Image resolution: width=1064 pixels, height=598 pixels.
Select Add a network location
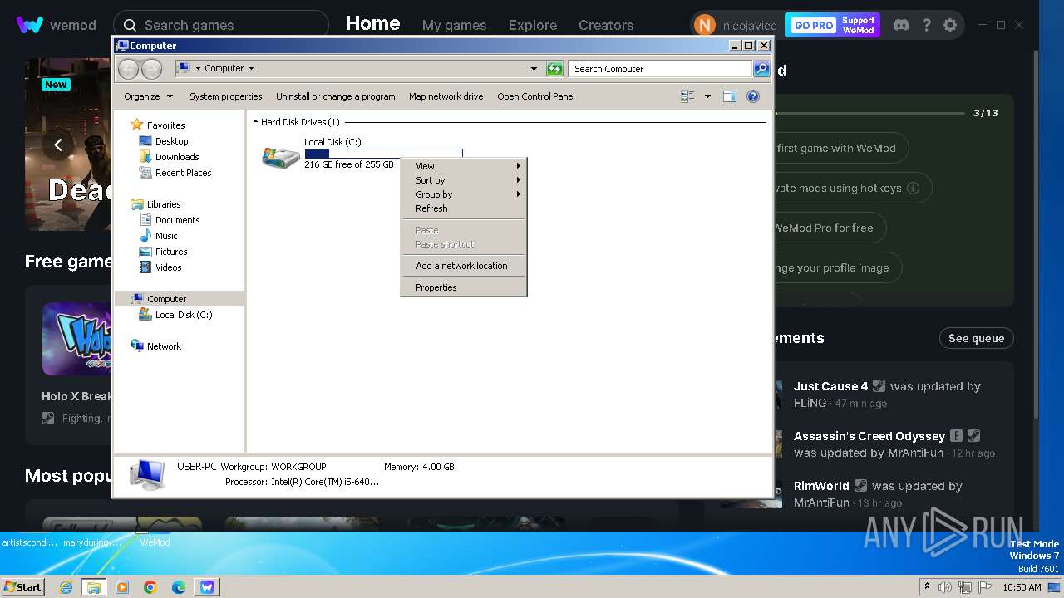point(464,266)
